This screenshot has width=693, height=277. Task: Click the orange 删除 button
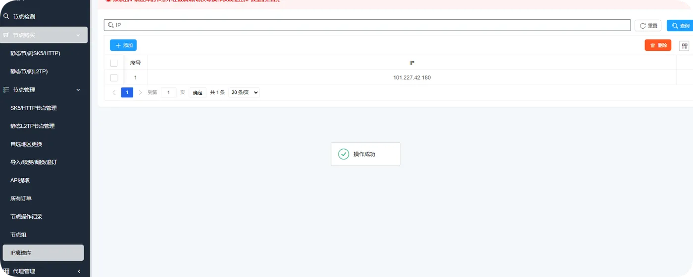[658, 45]
